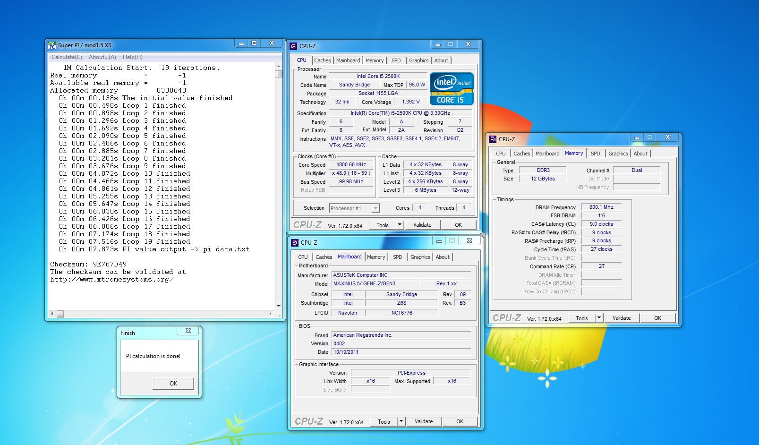Screen dimensions: 759x445
Task: Click the Core Voltage value 1.392 V
Action: click(x=411, y=102)
